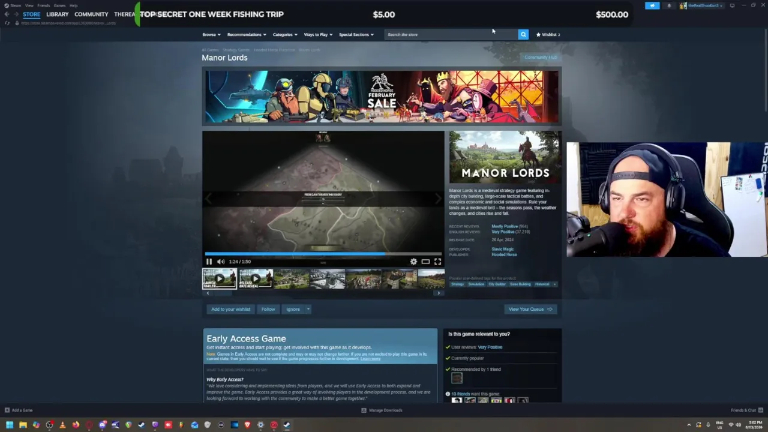768x432 pixels.
Task: Open Discord from the taskbar
Action: pyautogui.click(x=102, y=425)
